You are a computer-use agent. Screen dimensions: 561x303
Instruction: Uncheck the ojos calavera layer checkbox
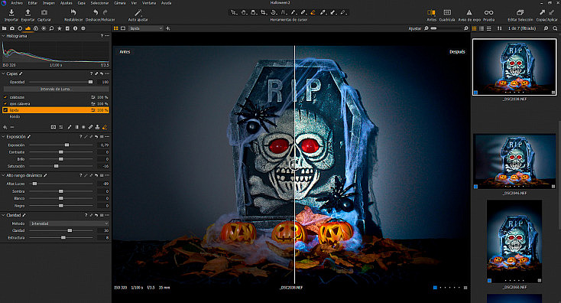(x=5, y=103)
